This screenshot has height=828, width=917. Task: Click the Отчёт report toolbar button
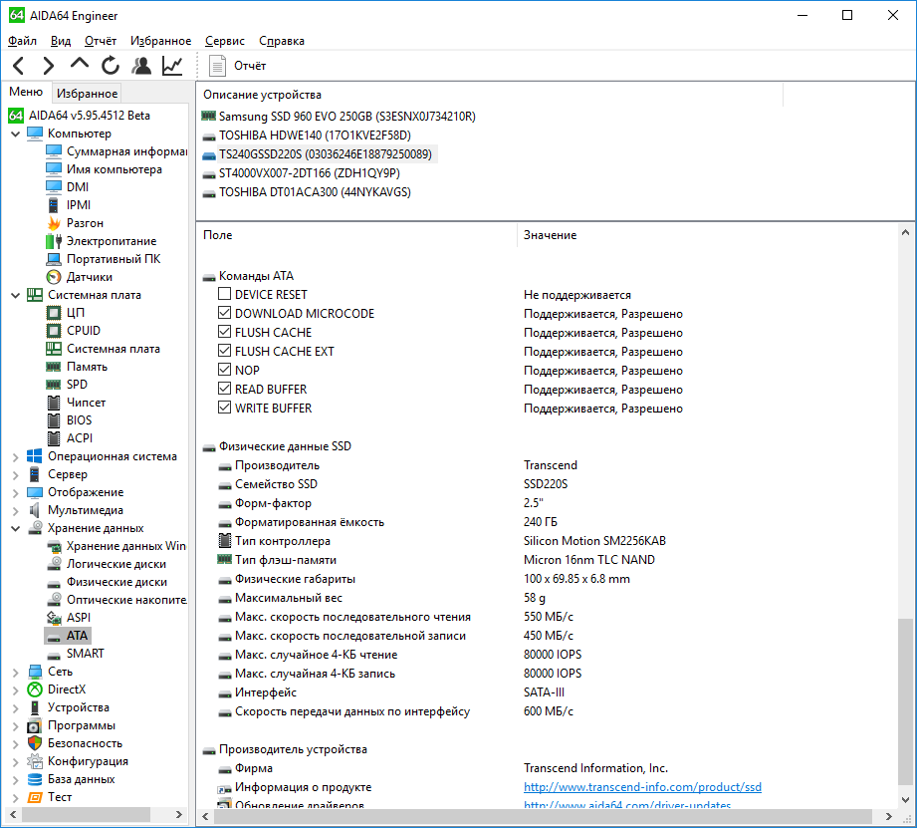pos(239,66)
